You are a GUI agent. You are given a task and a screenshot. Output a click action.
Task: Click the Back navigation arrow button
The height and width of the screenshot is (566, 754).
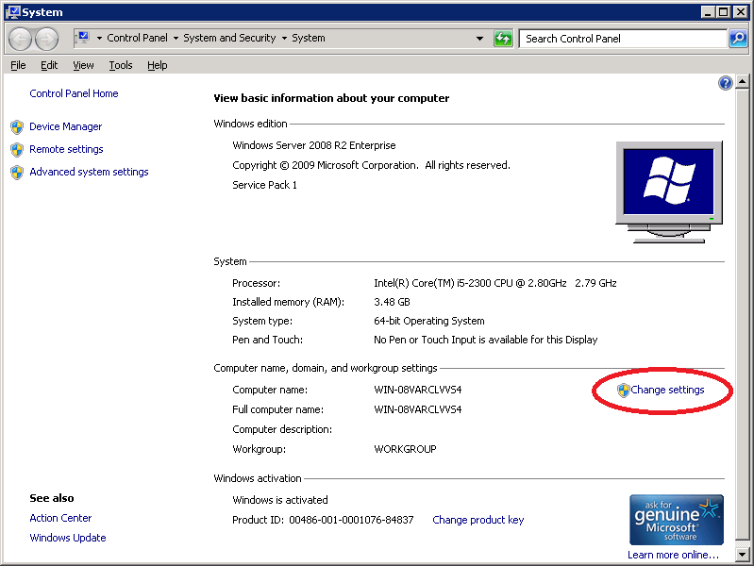[x=20, y=39]
